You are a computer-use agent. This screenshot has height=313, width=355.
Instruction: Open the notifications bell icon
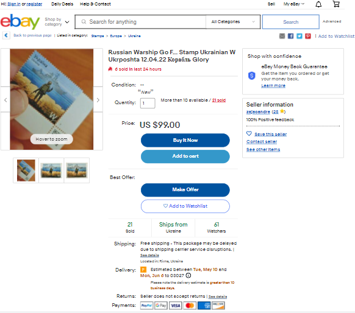[318, 4]
